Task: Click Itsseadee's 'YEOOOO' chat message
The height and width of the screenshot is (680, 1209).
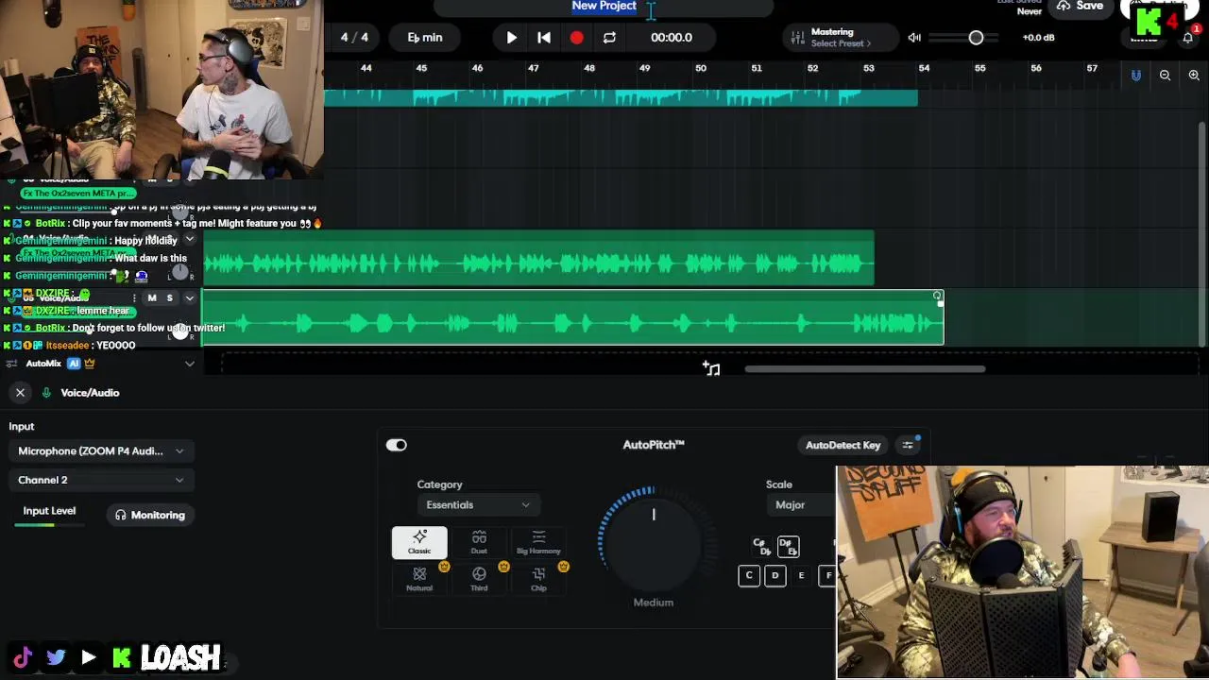Action: tap(115, 346)
